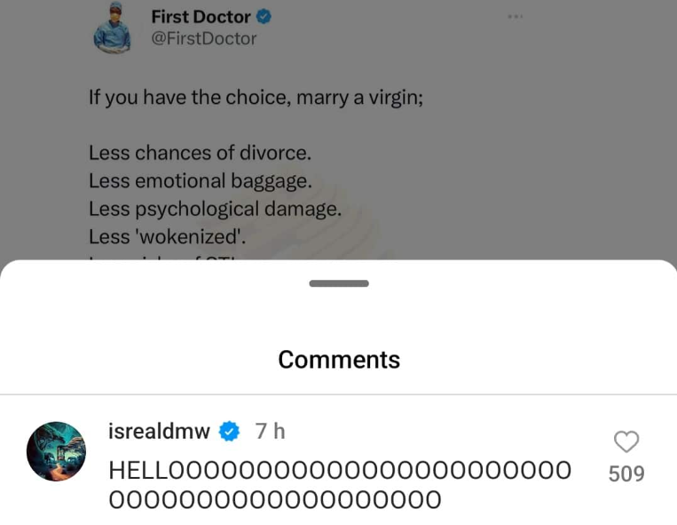Viewport: 677px width, 525px height.
Task: Open isrealdmw's profile picture
Action: (56, 451)
